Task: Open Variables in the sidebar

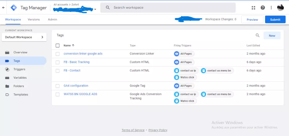Action: pyautogui.click(x=23, y=78)
